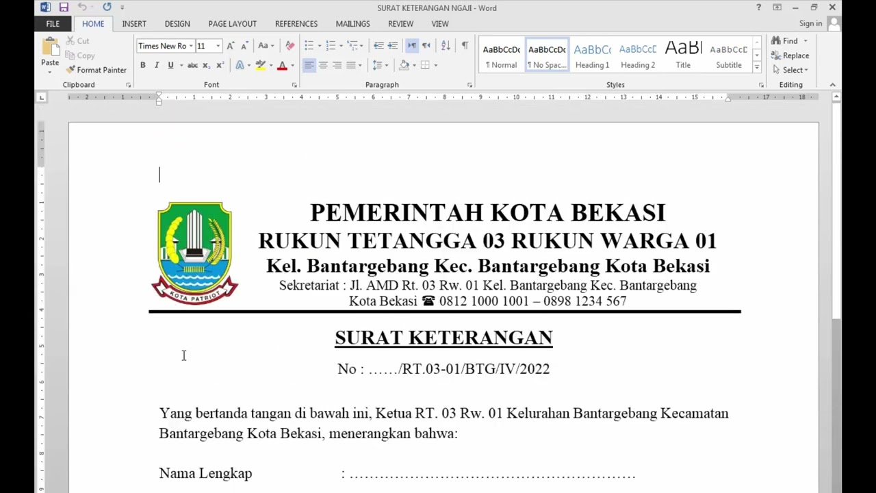Apply the Normal style

tap(502, 55)
